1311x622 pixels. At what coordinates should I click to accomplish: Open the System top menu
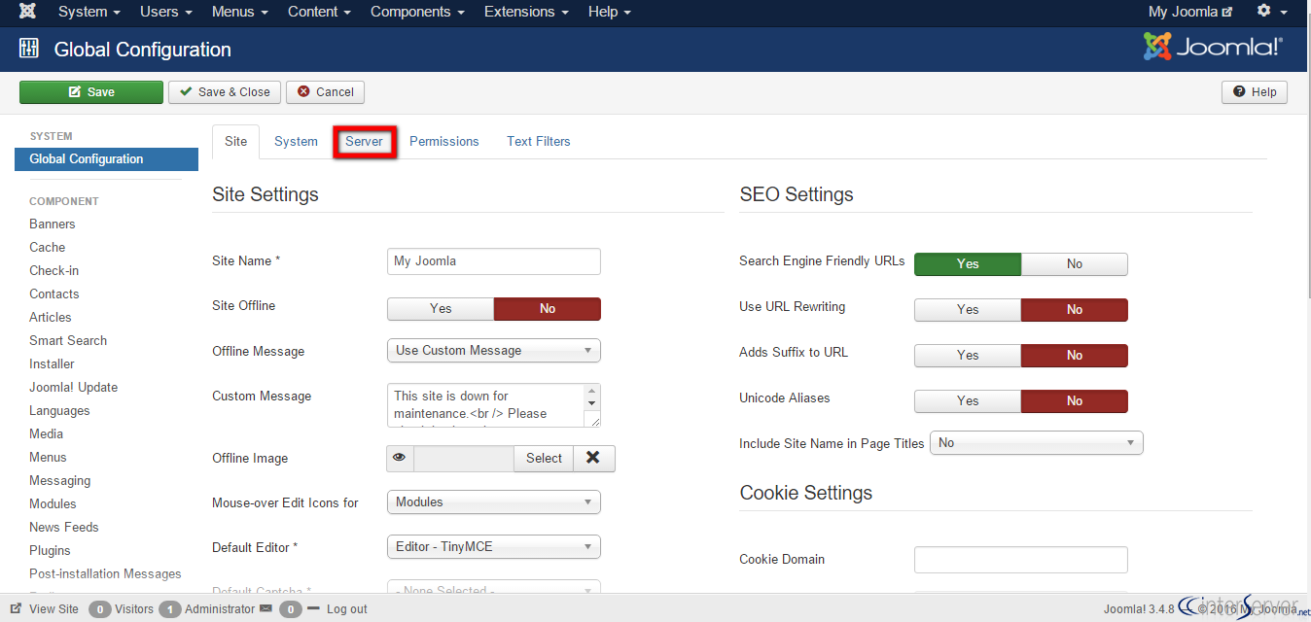(x=89, y=12)
